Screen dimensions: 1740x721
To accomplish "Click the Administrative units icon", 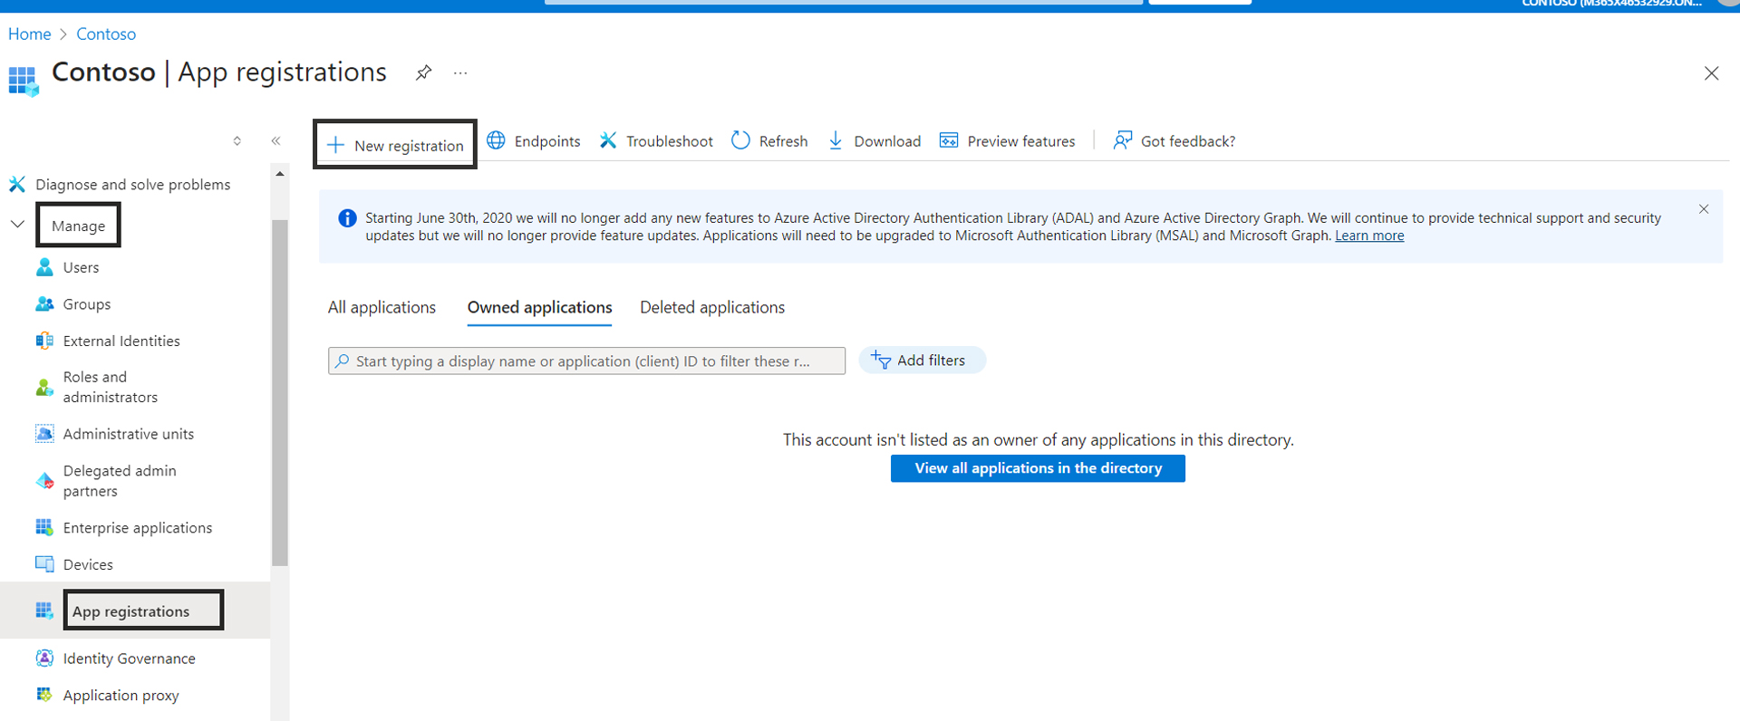I will click(x=44, y=434).
